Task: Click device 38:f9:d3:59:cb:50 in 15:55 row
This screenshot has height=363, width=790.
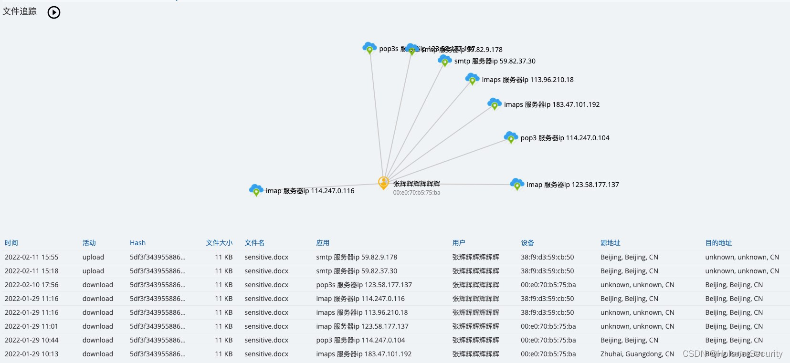Action: point(548,257)
